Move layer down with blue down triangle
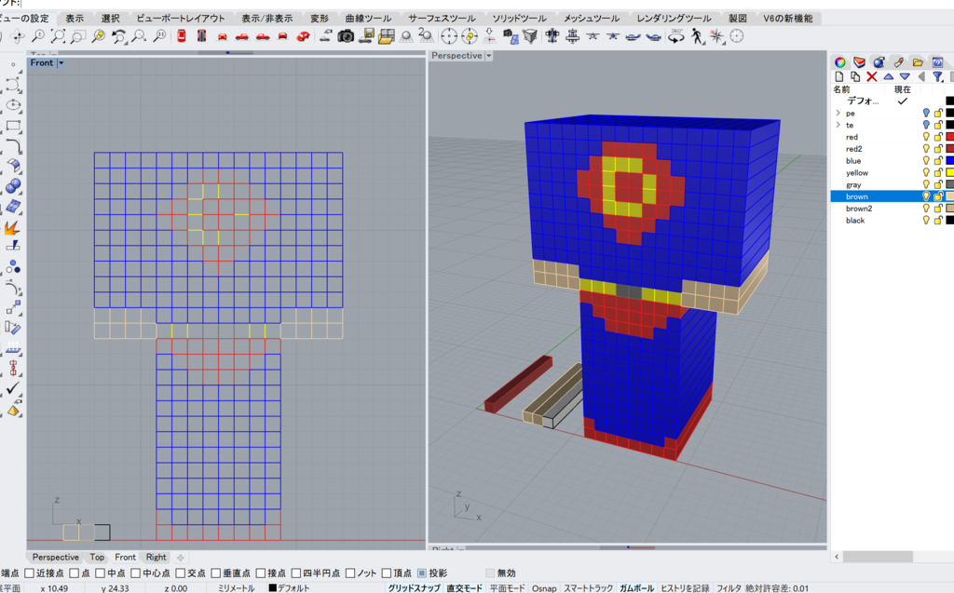 tap(905, 76)
